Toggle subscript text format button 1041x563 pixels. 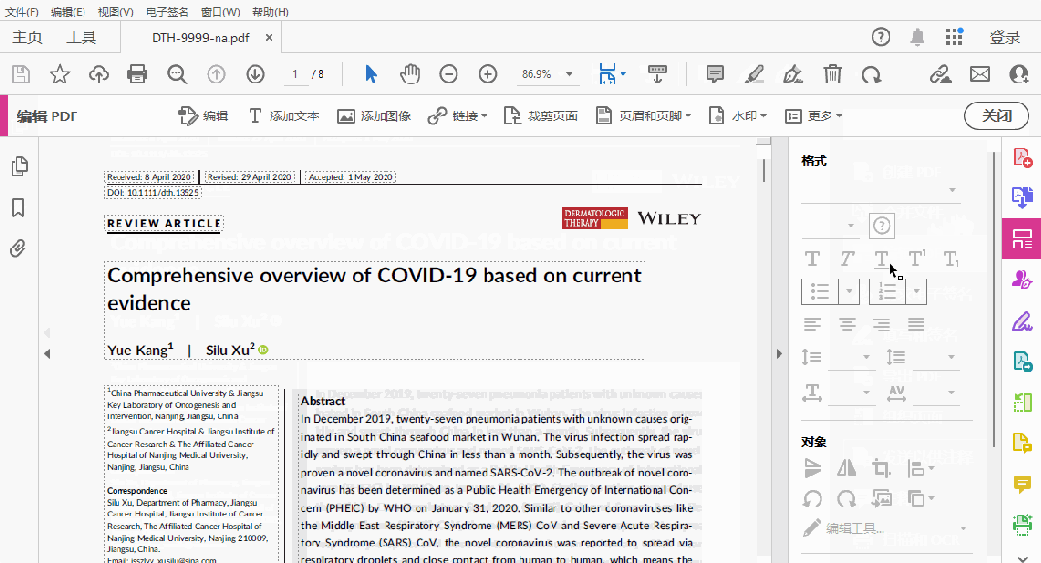click(952, 259)
